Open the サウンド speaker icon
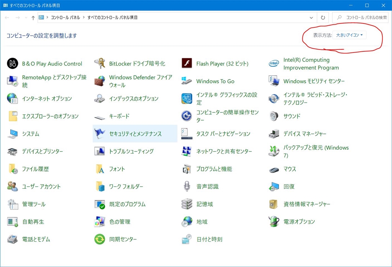This screenshot has width=392, height=267. [x=274, y=116]
